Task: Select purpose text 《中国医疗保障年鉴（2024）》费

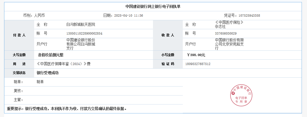Action: (x=63, y=64)
